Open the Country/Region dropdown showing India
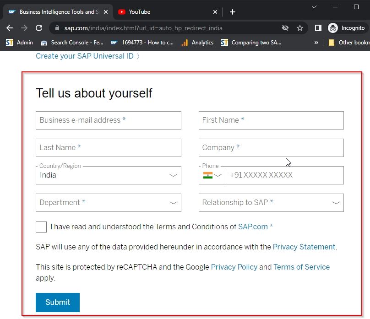 [109, 175]
